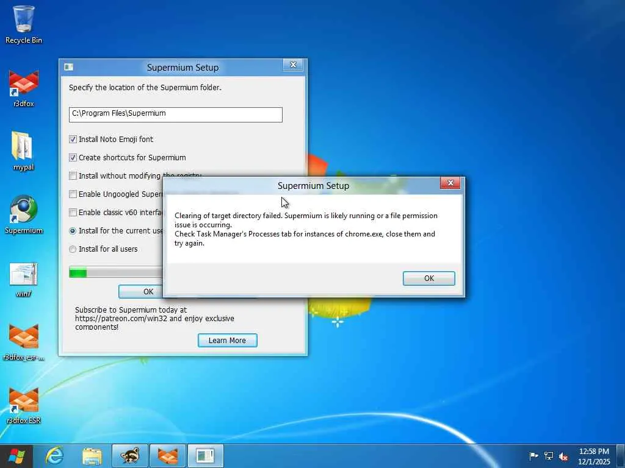Check Enable Ungoogled Supermium option
625x468 pixels.
[x=73, y=194]
